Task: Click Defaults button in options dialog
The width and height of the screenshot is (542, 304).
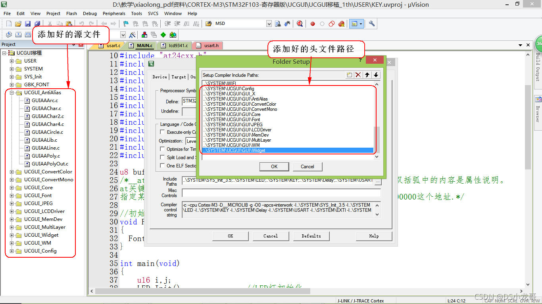Action: (x=311, y=236)
